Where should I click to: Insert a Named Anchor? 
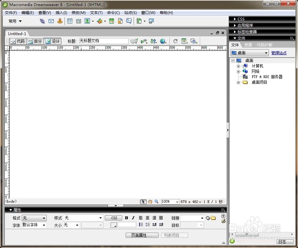(60, 21)
